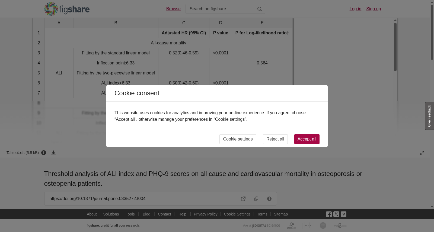Open the Browse link
The height and width of the screenshot is (232, 434).
[x=173, y=9]
